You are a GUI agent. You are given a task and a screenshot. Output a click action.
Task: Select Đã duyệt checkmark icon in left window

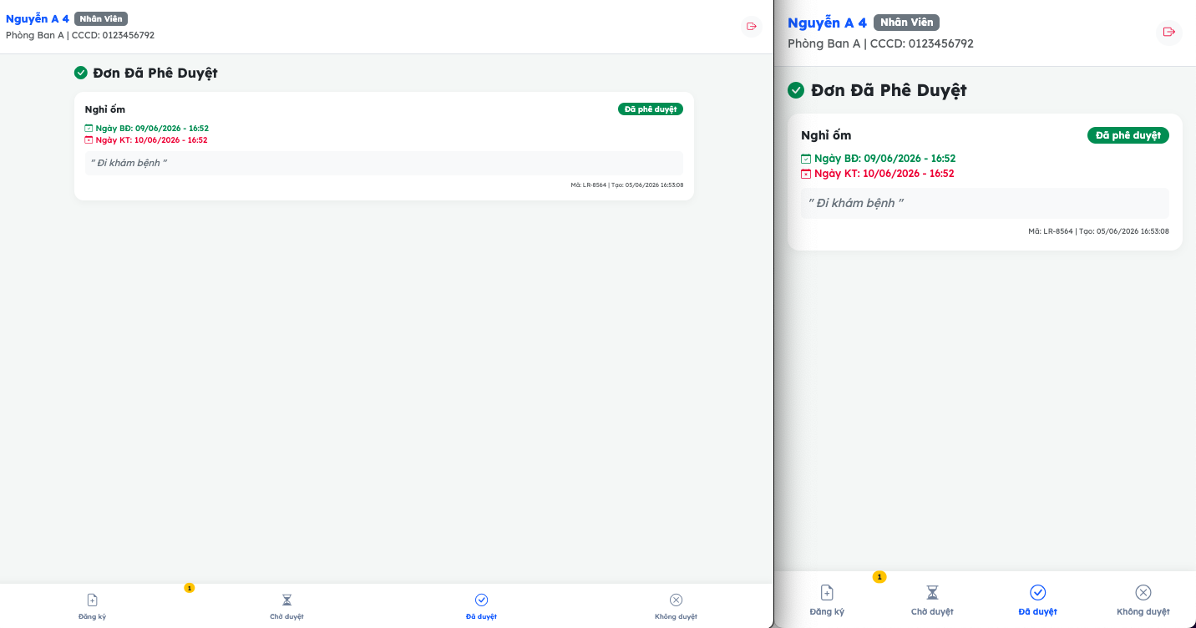481,600
